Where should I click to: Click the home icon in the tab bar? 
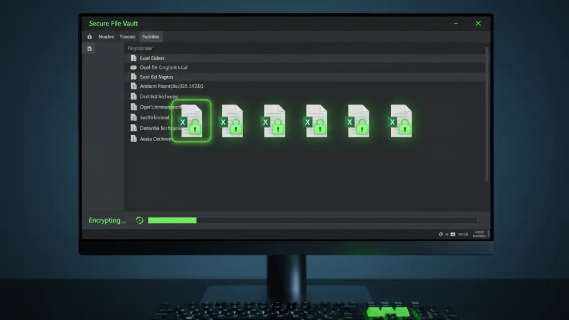[90, 37]
